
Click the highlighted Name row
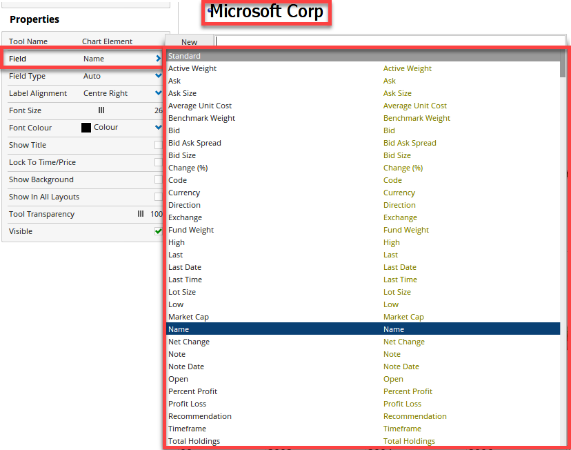363,329
